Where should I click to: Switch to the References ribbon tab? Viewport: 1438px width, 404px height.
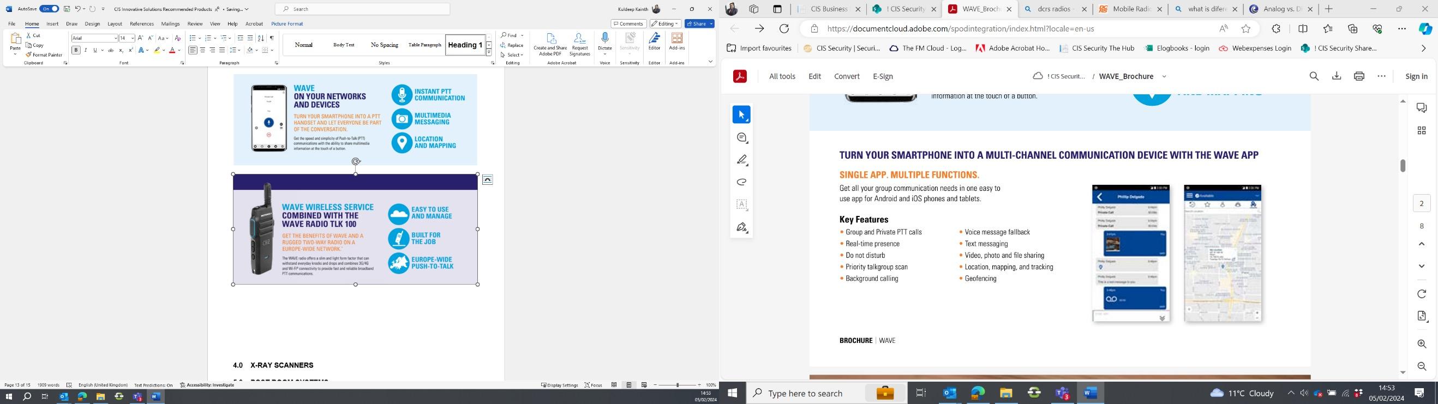tap(142, 24)
